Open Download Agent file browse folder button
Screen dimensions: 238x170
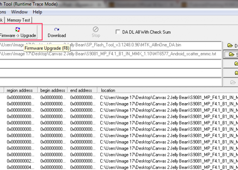click(x=231, y=46)
